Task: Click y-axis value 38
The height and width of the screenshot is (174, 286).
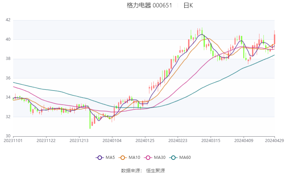Action: pyautogui.click(x=8, y=59)
